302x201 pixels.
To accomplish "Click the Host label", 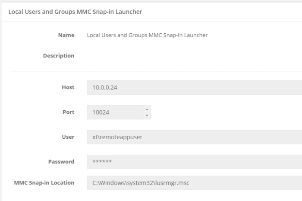I will point(68,87).
